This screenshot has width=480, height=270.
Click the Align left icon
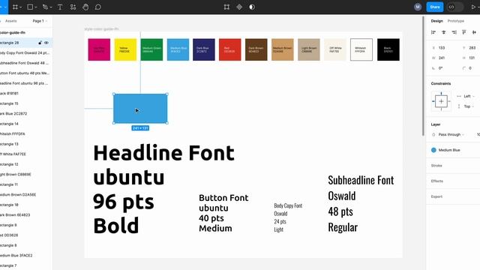[433, 32]
